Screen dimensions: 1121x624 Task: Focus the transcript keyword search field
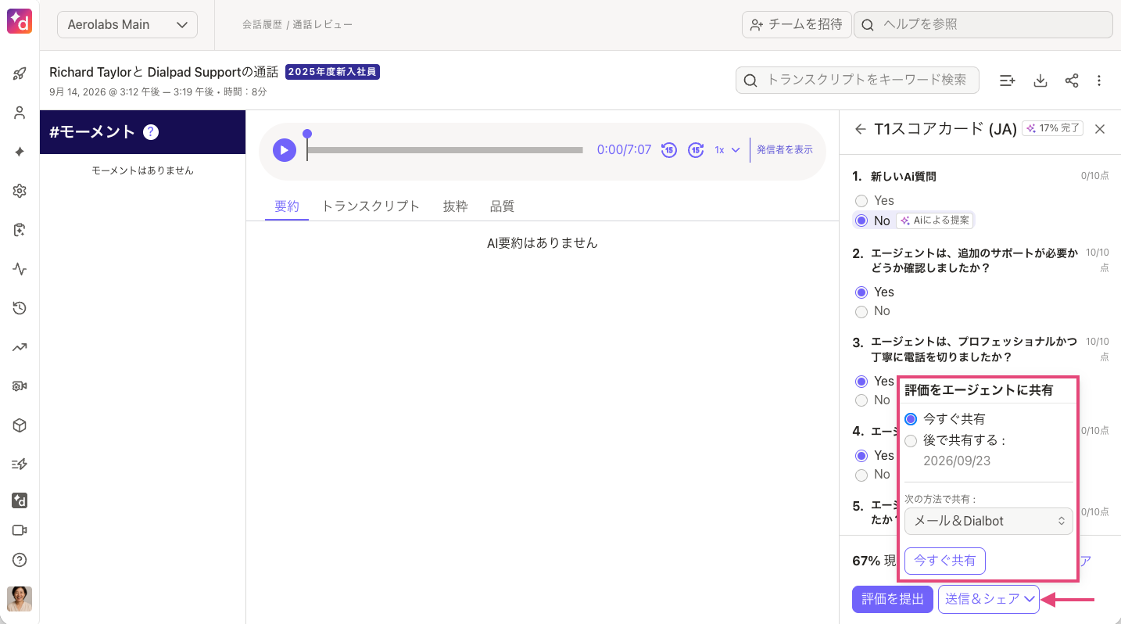[x=858, y=81]
